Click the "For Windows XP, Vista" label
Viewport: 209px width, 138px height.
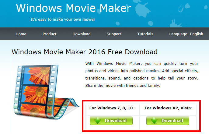[169, 108]
